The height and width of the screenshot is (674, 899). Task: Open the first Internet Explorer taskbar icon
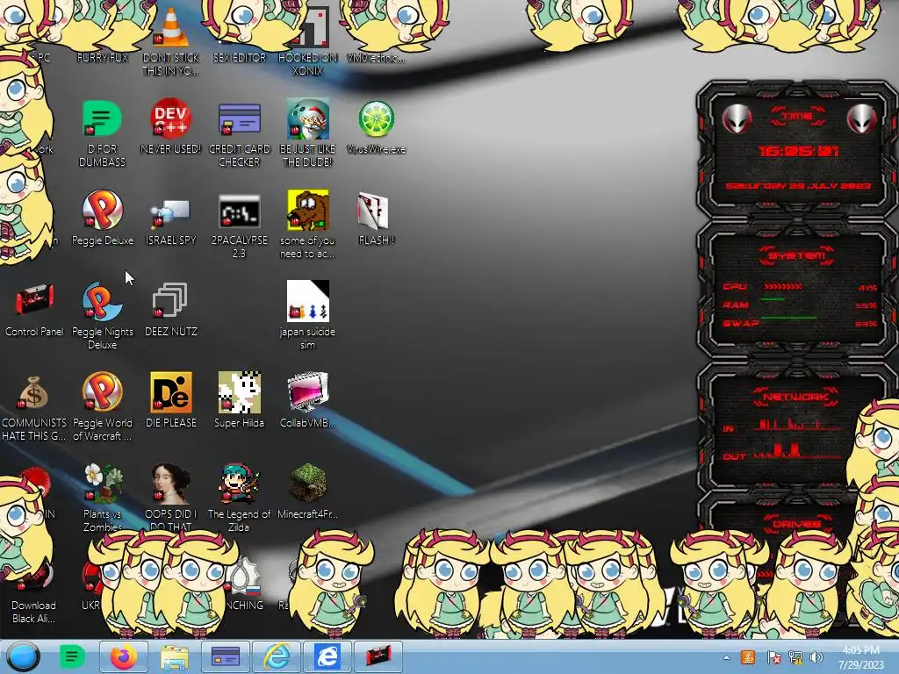tap(277, 656)
